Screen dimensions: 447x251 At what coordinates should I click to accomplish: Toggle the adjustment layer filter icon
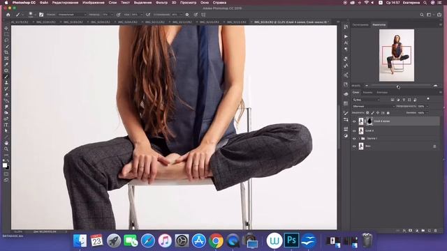[x=398, y=100]
